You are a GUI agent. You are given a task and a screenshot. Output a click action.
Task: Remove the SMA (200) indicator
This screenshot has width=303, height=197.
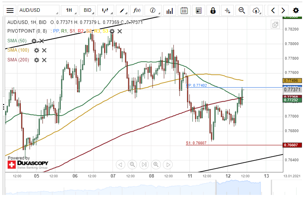click(44, 60)
